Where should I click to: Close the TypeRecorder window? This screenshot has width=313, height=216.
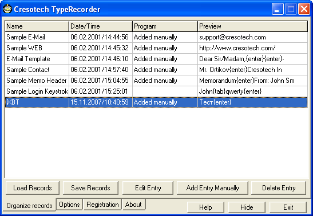tap(304, 9)
